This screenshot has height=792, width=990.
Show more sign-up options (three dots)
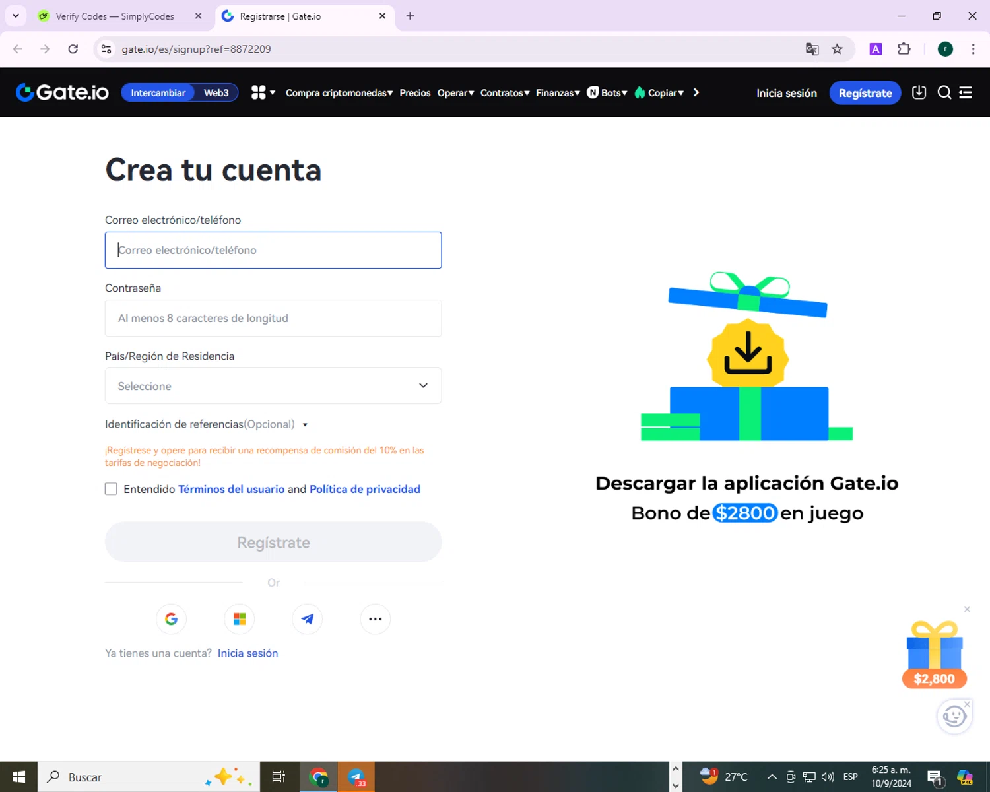click(376, 619)
